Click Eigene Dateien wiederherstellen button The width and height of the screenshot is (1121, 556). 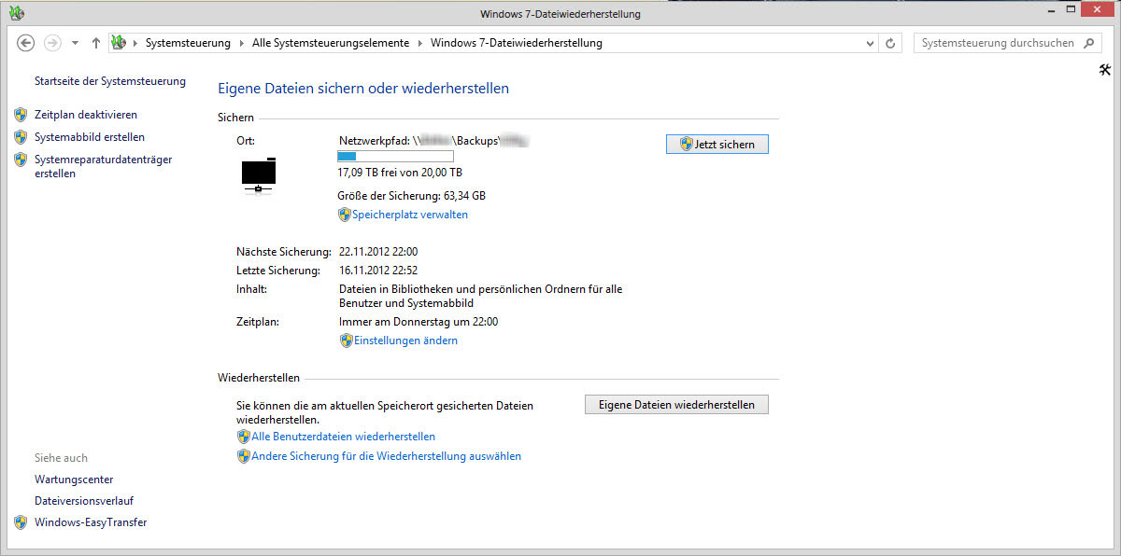[x=676, y=404]
